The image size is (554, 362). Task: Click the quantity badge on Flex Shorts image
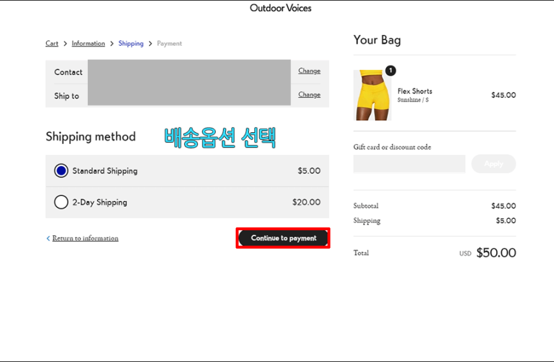click(390, 71)
